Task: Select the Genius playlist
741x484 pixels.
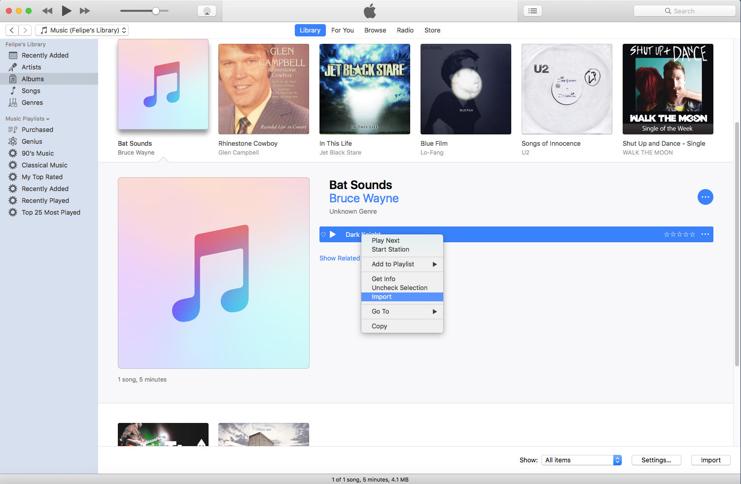Action: point(32,141)
